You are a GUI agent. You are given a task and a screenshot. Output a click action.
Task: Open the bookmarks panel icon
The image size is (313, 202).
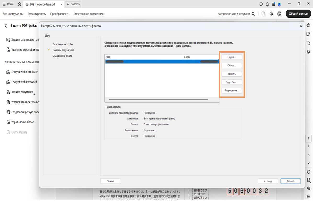point(308,34)
